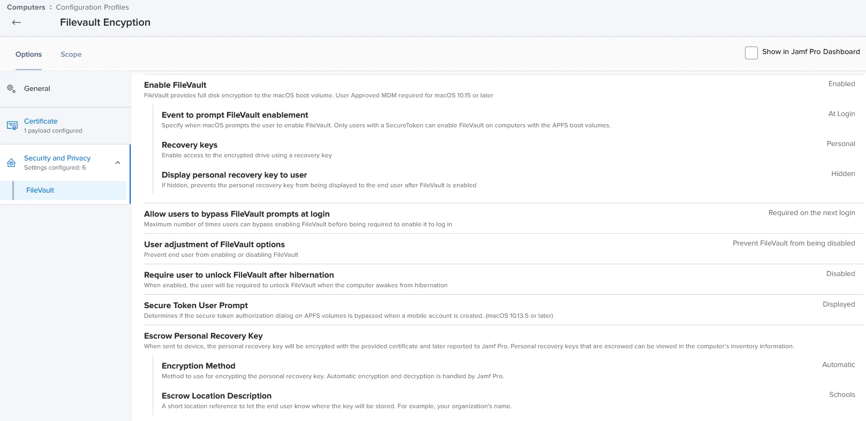Click the Disabled hibernation value
866x421 pixels.
pyautogui.click(x=840, y=274)
